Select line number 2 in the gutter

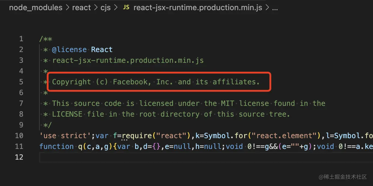pos(21,50)
